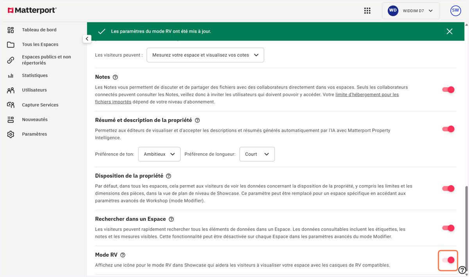Click the WD organization badge
Screen dimensions: 469x277
[x=393, y=11]
